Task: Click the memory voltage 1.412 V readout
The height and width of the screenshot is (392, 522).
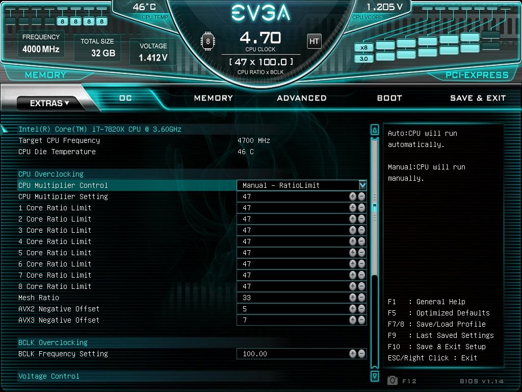Action: [153, 58]
